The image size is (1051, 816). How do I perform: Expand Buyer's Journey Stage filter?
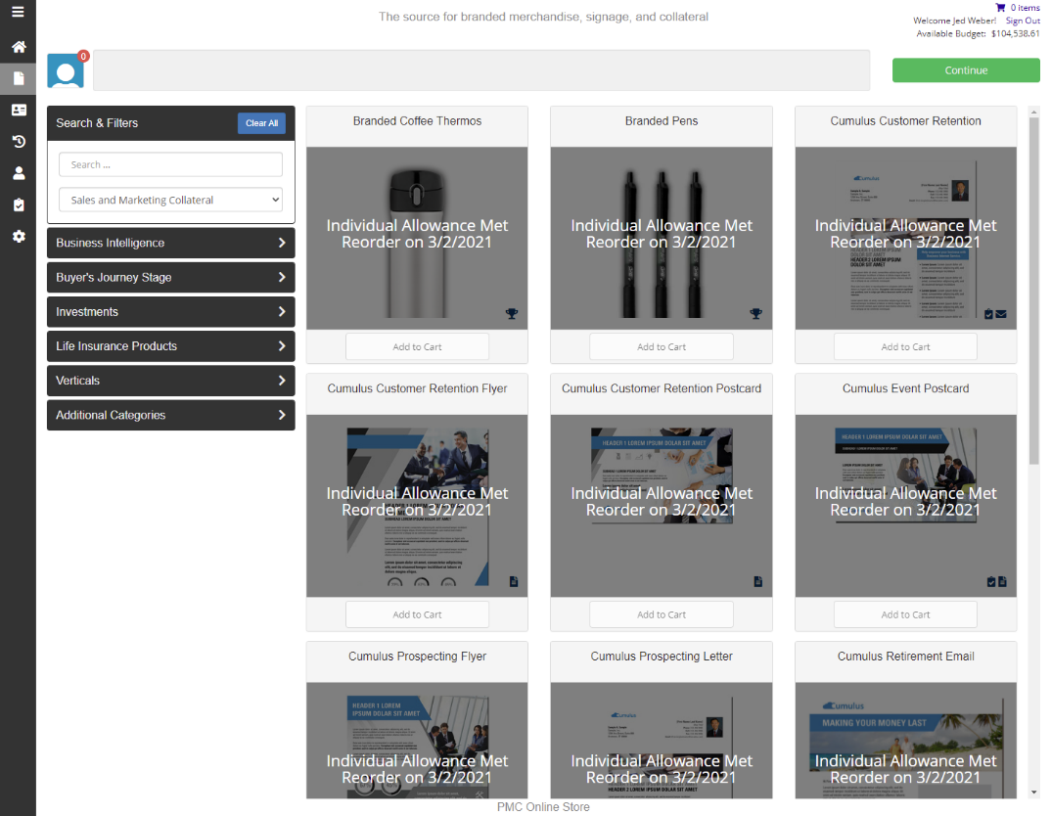point(170,278)
